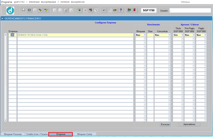Image resolution: width=213 pixels, height=137 pixels.
Task: Click the Save (floppy disk) toolbar icon
Action: coord(24,10)
